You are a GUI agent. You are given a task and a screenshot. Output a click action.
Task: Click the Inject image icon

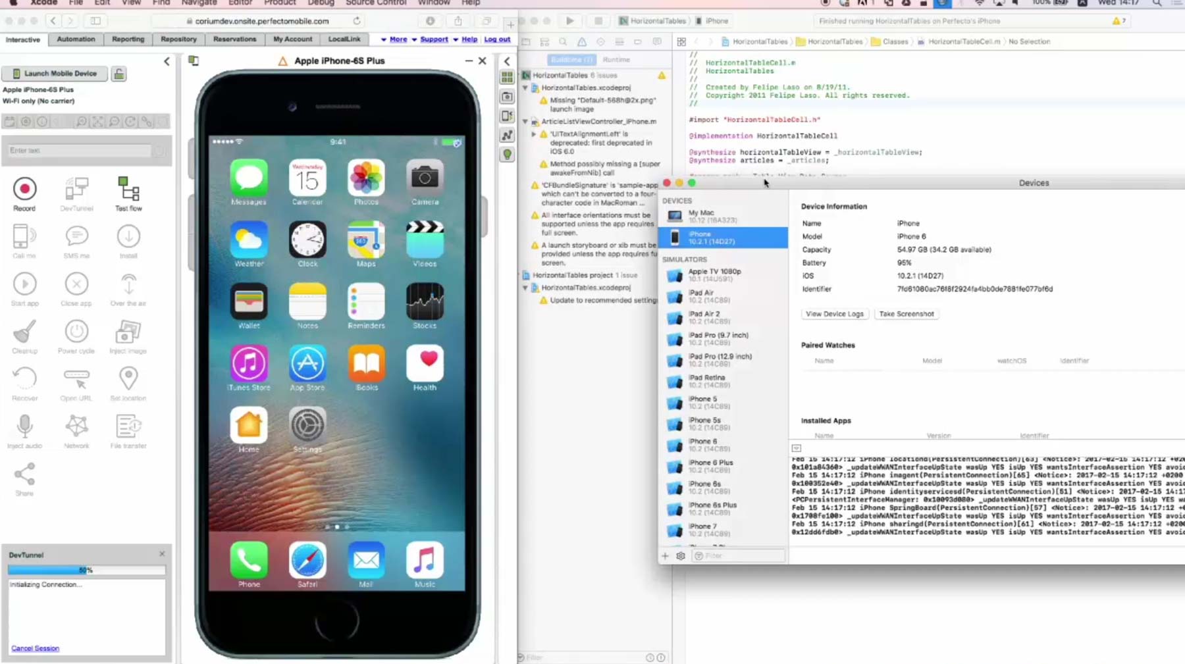point(128,332)
